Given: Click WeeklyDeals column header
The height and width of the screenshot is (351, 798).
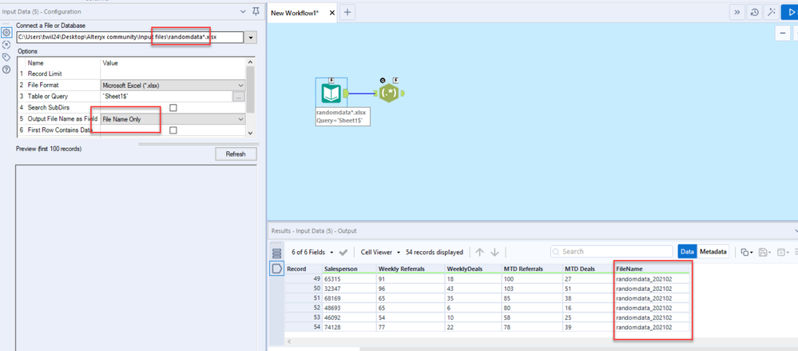Looking at the screenshot, I should coord(474,269).
